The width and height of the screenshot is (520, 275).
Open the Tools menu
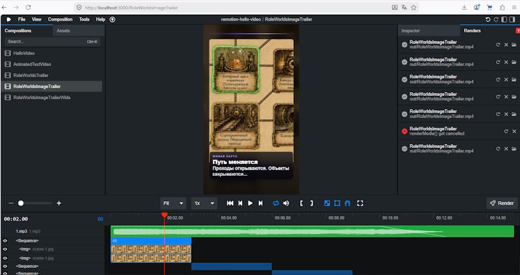84,19
